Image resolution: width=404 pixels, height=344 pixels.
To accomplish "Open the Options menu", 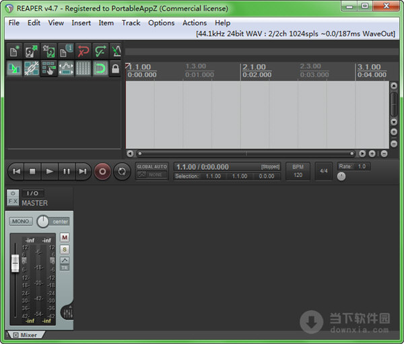I will coord(162,23).
